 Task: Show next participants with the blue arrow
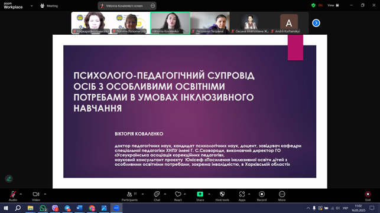pos(316,23)
